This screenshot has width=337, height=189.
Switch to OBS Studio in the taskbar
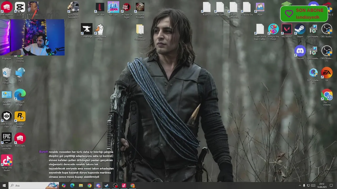pyautogui.click(x=115, y=186)
